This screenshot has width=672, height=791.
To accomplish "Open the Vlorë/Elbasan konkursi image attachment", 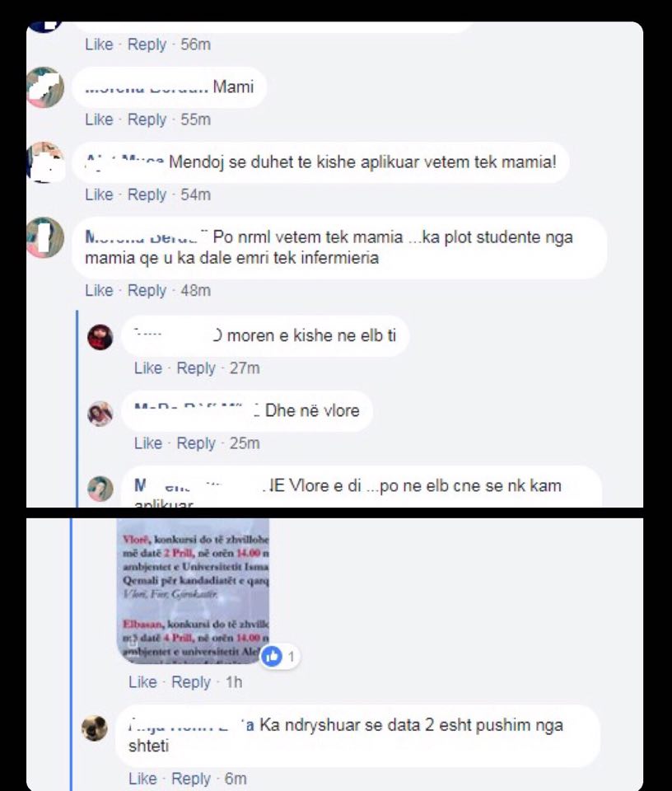I will (193, 591).
